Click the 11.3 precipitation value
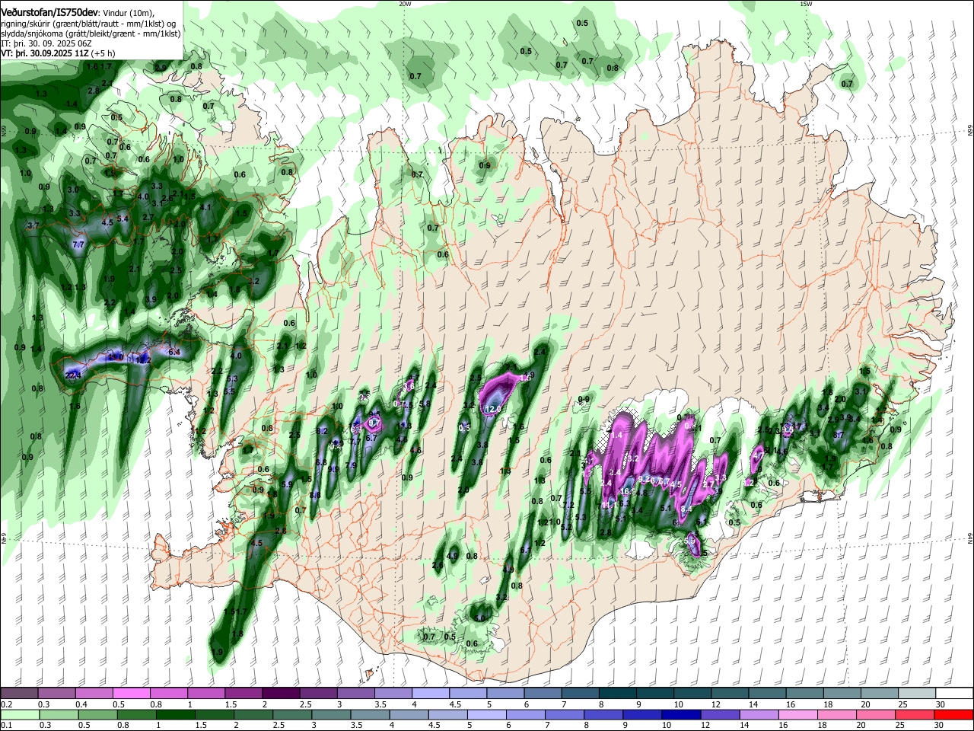Image resolution: width=974 pixels, height=731 pixels. coord(405,426)
